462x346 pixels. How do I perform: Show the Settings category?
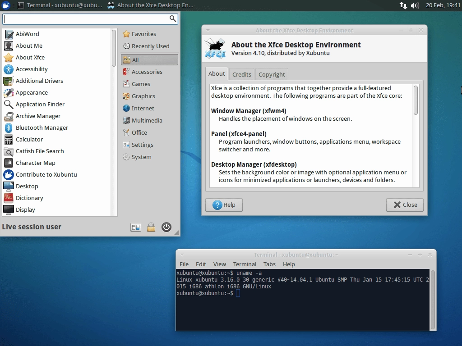pos(149,145)
